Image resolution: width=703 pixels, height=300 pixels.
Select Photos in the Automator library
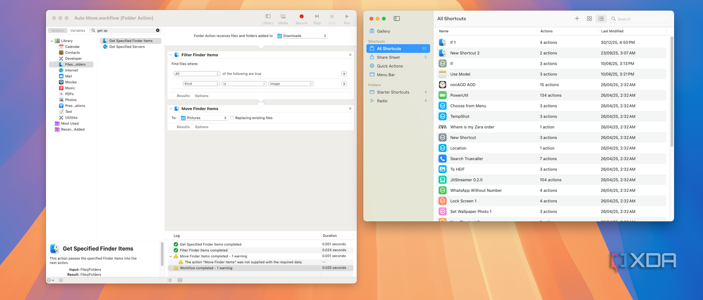click(x=71, y=100)
